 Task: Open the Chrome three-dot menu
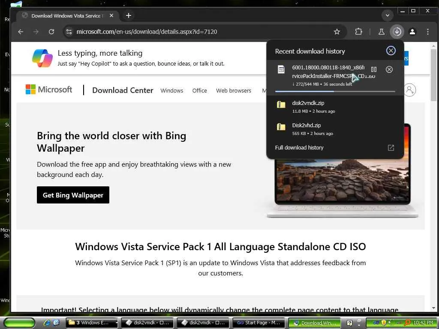(x=428, y=32)
